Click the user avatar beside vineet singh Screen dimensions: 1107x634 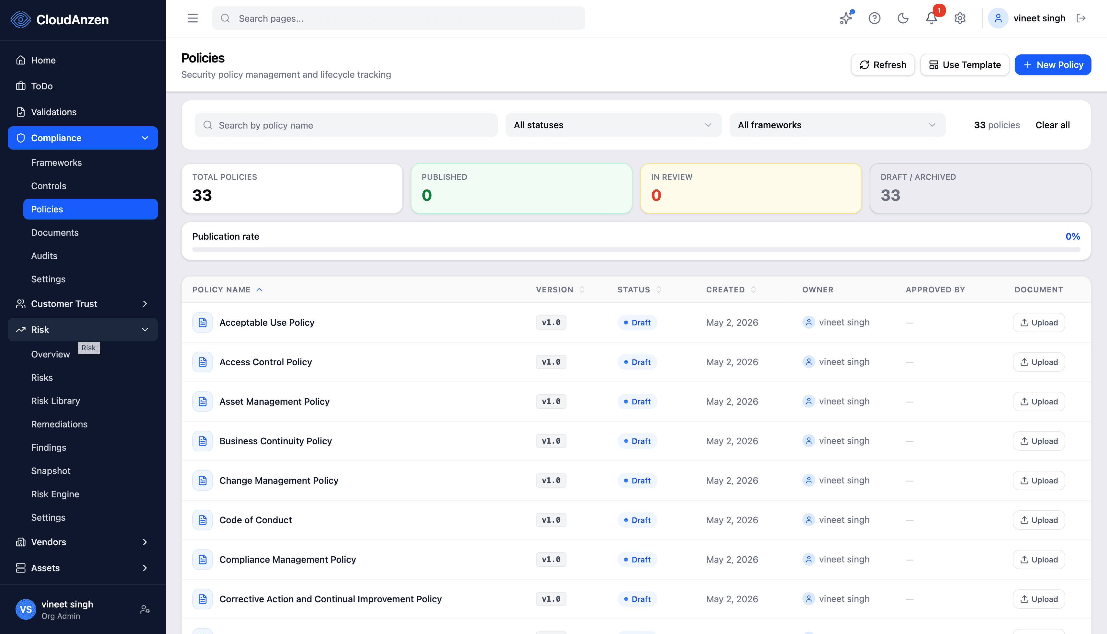pyautogui.click(x=998, y=18)
